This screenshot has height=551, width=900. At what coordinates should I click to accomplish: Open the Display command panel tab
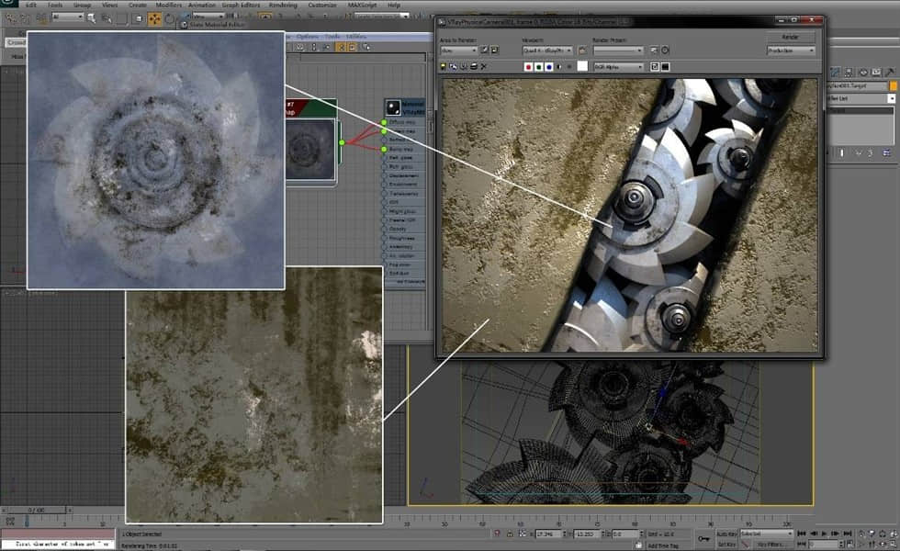(x=876, y=73)
